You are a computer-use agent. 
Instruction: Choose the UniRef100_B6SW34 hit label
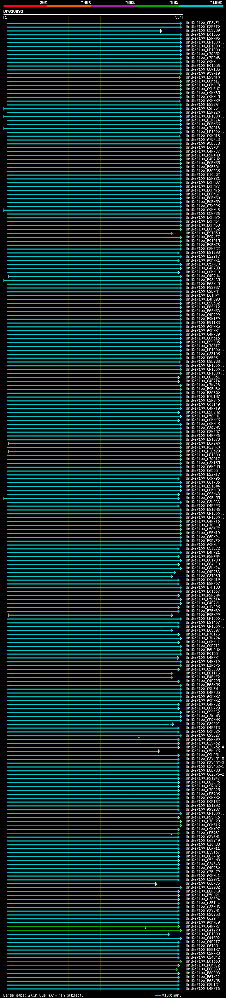coord(202,147)
